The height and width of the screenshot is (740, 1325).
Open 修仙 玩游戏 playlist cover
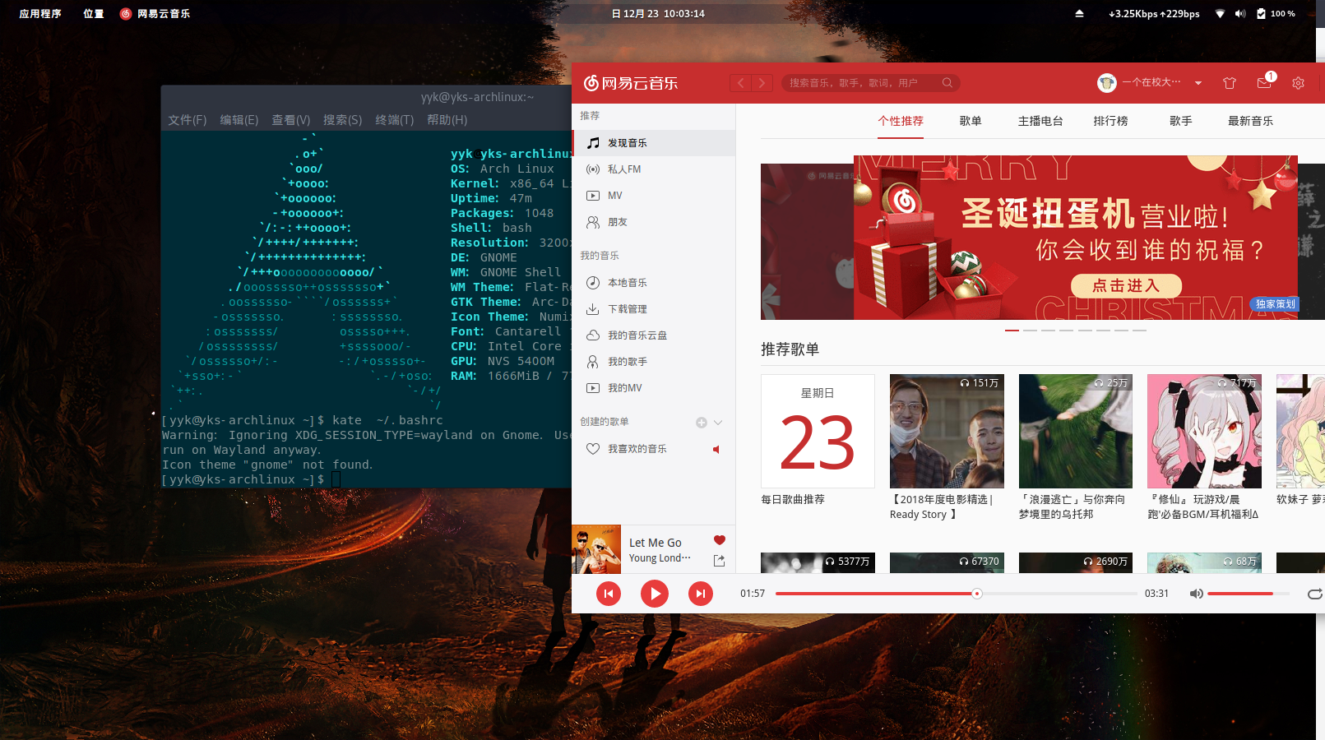point(1204,431)
